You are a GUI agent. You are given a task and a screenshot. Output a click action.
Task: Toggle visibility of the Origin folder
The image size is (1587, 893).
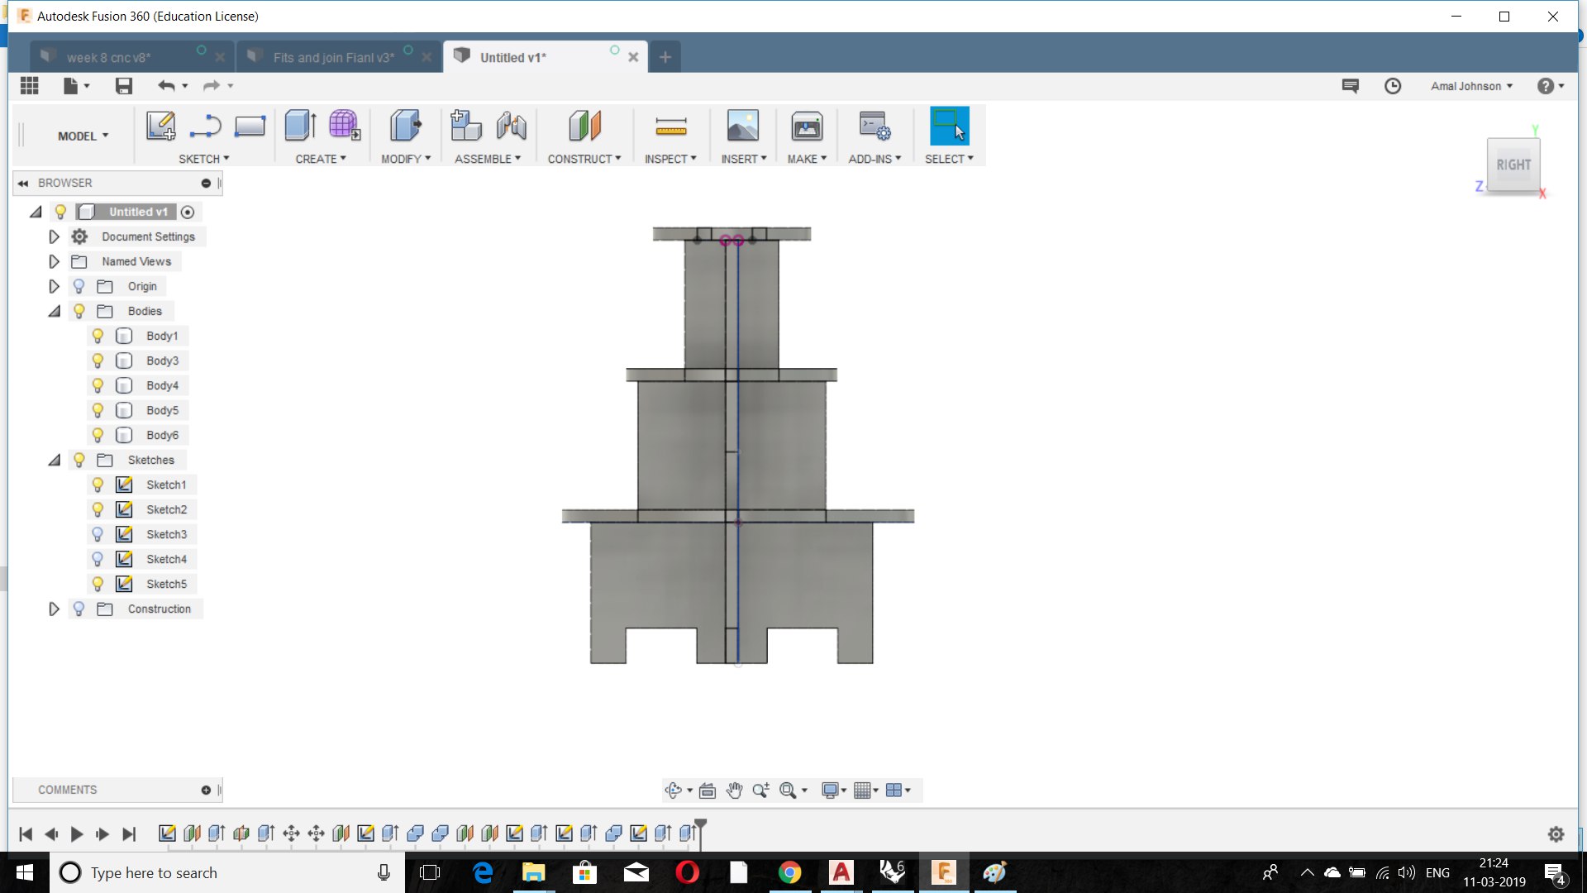(79, 286)
